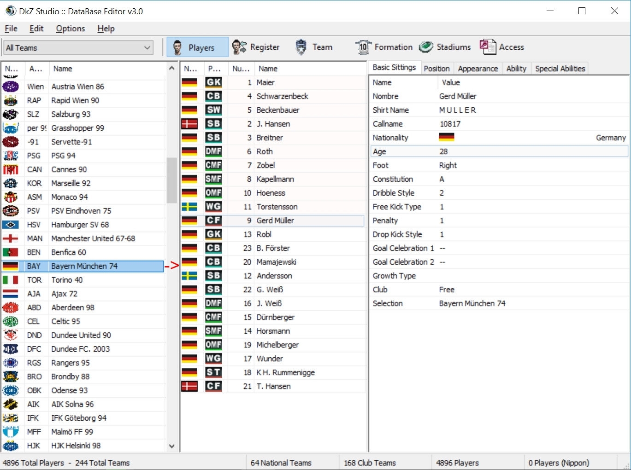This screenshot has width=631, height=470.
Task: Click the Hamburger SV 68 crest
Action: tap(11, 225)
